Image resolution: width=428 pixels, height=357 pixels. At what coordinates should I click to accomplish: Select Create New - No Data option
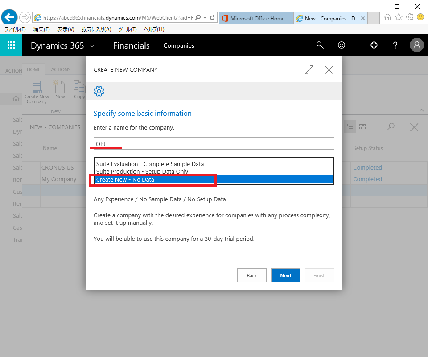click(214, 179)
